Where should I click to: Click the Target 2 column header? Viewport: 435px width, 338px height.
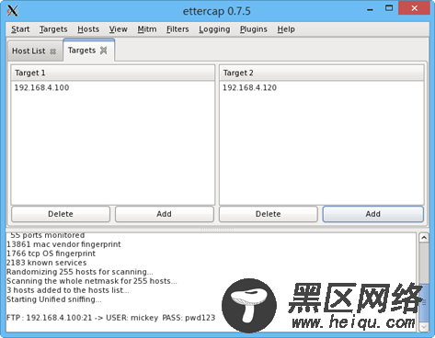click(322, 73)
